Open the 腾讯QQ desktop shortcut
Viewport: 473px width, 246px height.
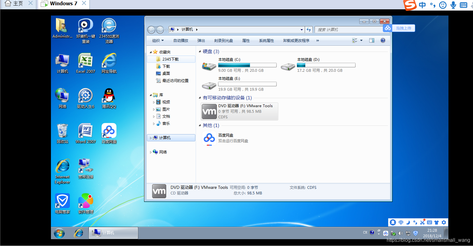click(109, 99)
